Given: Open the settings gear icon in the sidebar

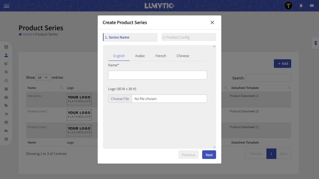Looking at the screenshot, I should (6, 72).
